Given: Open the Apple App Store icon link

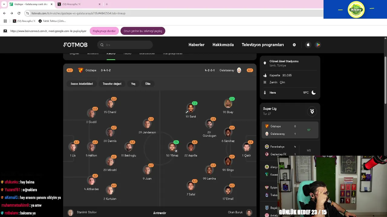Looking at the screenshot, I should [x=308, y=45].
